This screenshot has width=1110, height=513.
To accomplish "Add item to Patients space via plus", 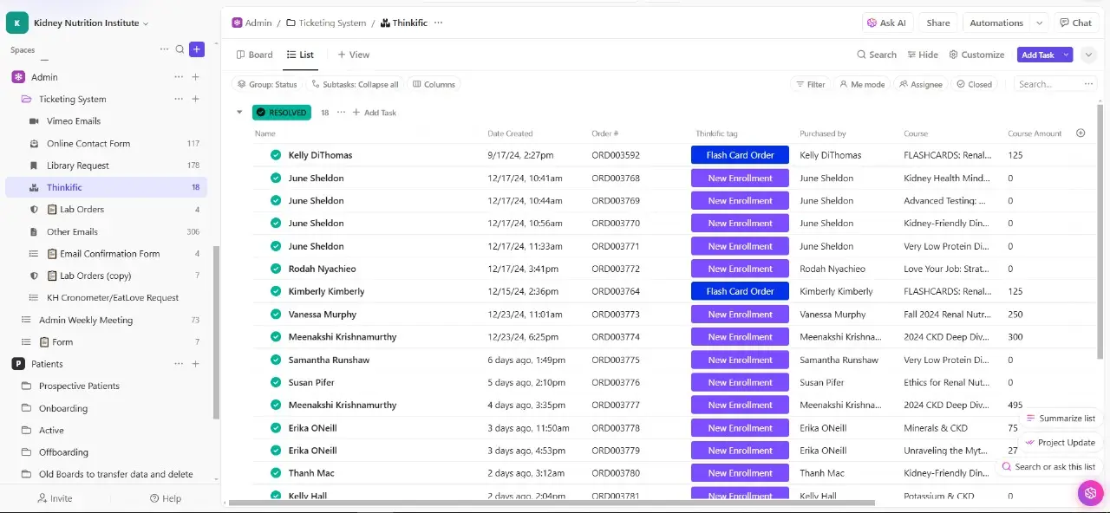I will 196,364.
